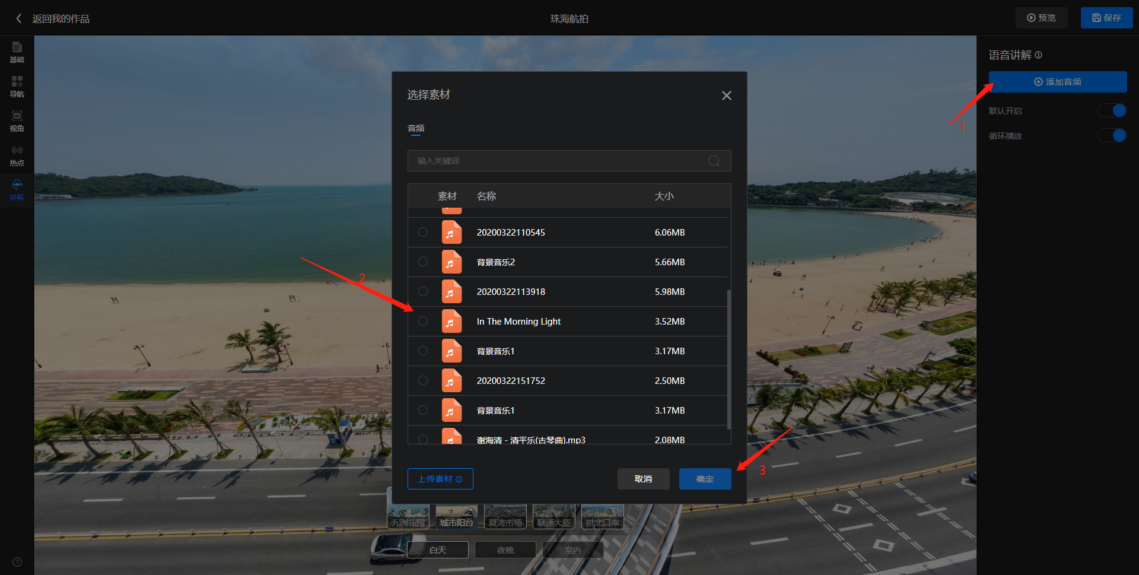This screenshot has width=1139, height=575.
Task: Open the 导航 navigation sidebar icon
Action: (x=17, y=86)
